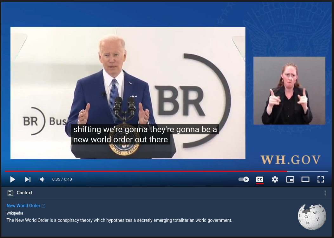Enter fullscreen mode
Screen dimensions: 334x238
tap(321, 179)
